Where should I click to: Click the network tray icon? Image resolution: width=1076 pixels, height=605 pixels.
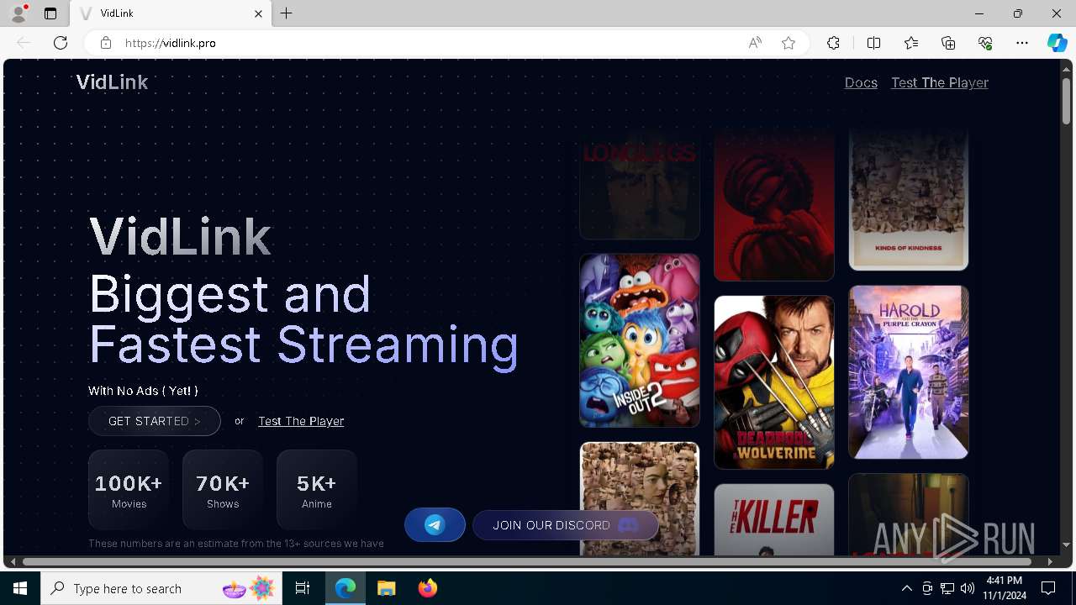click(x=947, y=588)
